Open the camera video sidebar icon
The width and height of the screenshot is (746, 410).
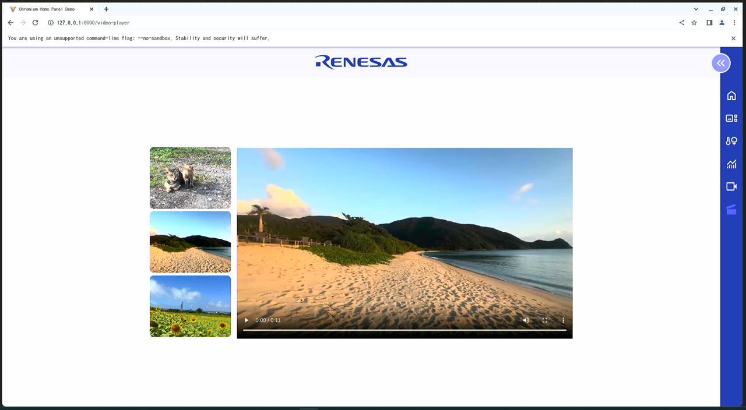coord(731,186)
